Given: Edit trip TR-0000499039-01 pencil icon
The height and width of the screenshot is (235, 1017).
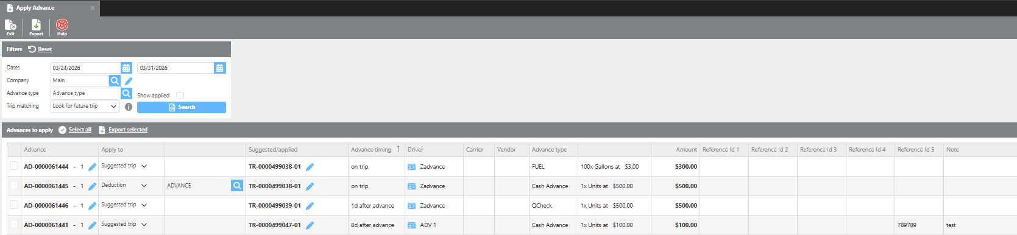Looking at the screenshot, I should (310, 206).
